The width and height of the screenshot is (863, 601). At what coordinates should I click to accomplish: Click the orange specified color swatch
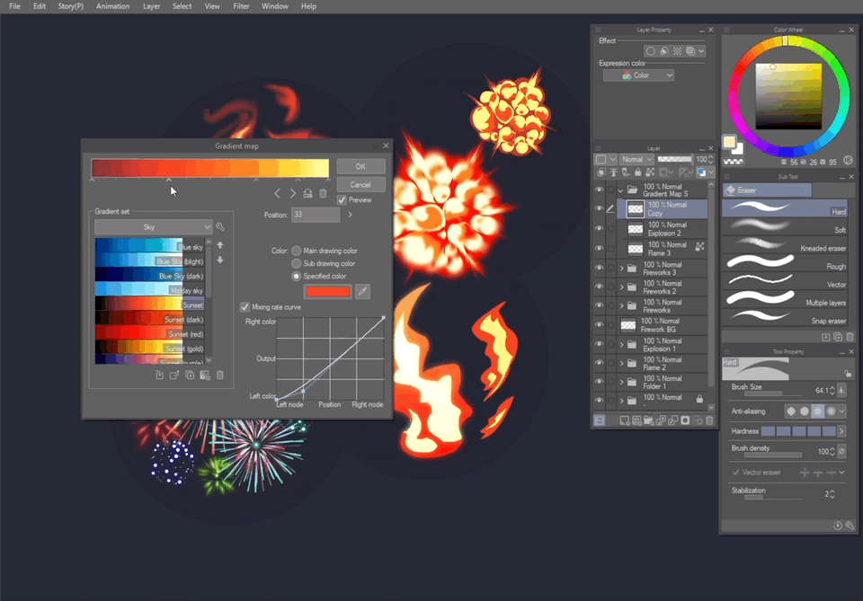(328, 291)
